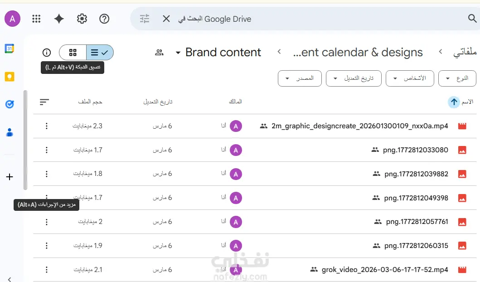The width and height of the screenshot is (480, 282).
Task: Open the Google apps grid
Action: [37, 19]
